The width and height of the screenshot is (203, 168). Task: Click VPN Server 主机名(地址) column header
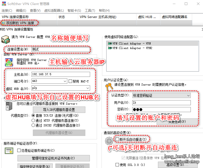click(x=107, y=17)
